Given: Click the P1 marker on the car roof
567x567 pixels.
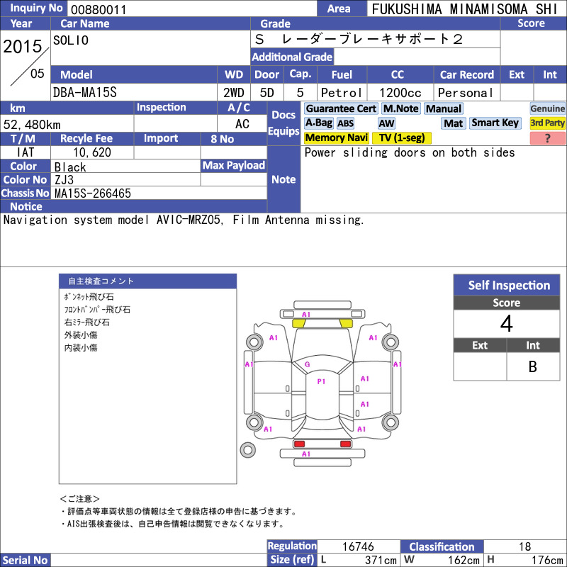Looking at the screenshot, I should coord(321,381).
